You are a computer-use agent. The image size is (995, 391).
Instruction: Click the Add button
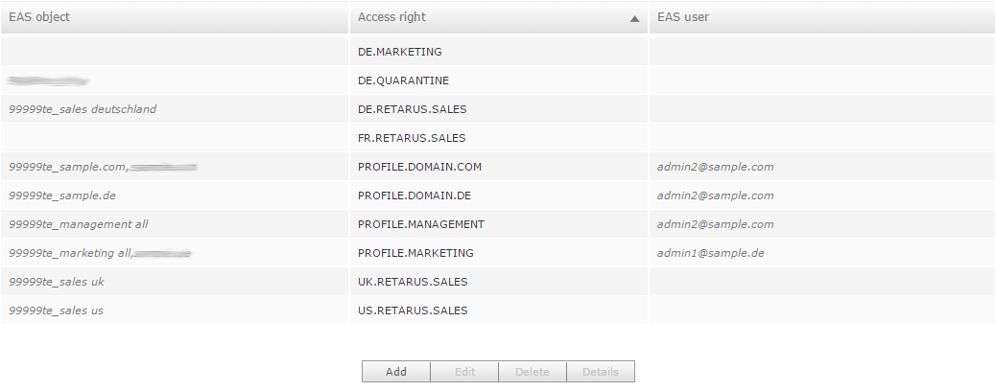point(396,372)
